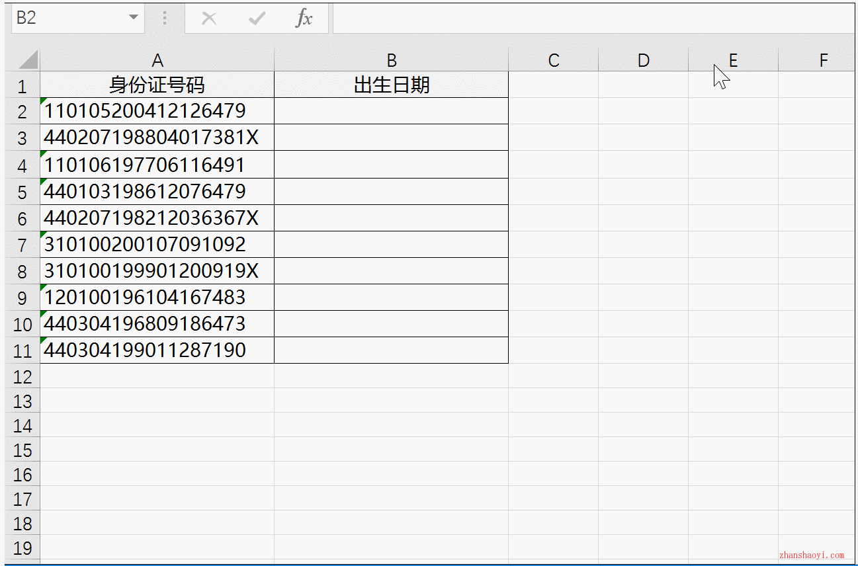Select row 1 header
The height and width of the screenshot is (566, 858).
tap(22, 85)
